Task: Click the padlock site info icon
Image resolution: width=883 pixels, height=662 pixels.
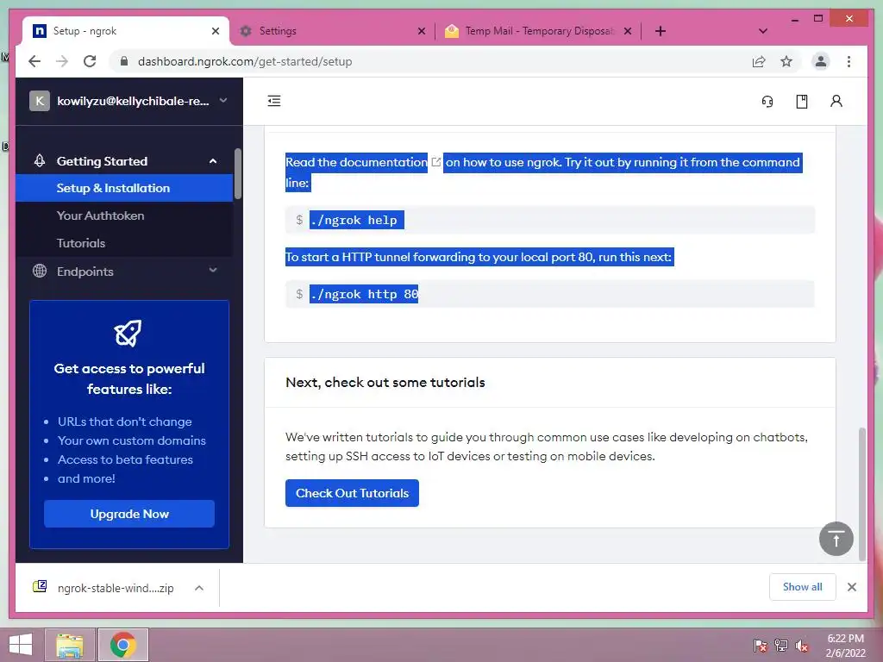Action: 124,61
